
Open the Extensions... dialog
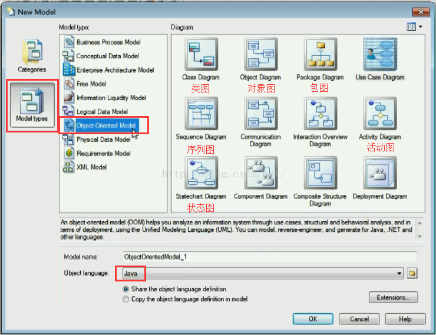pos(394,297)
